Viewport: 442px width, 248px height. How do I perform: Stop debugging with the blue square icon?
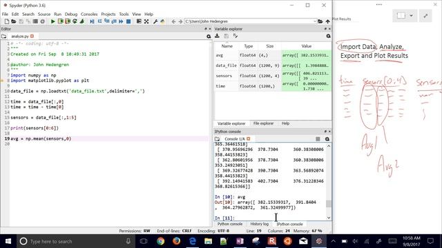pos(128,21)
